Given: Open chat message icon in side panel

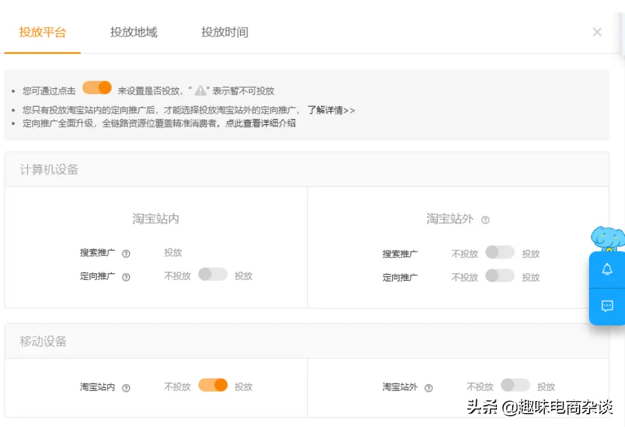Looking at the screenshot, I should [607, 306].
